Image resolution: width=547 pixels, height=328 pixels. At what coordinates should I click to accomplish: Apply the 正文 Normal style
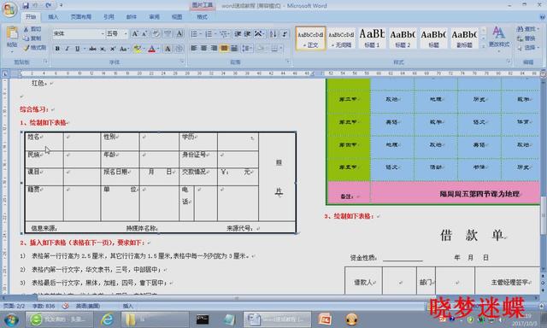tap(310, 38)
